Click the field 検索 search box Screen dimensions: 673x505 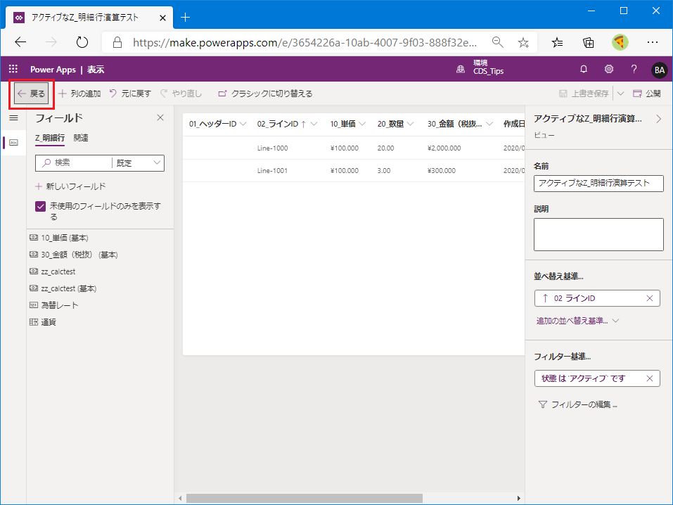pos(74,162)
